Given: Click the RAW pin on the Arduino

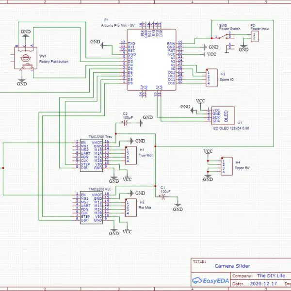Looking at the screenshot, I should tap(171, 43).
